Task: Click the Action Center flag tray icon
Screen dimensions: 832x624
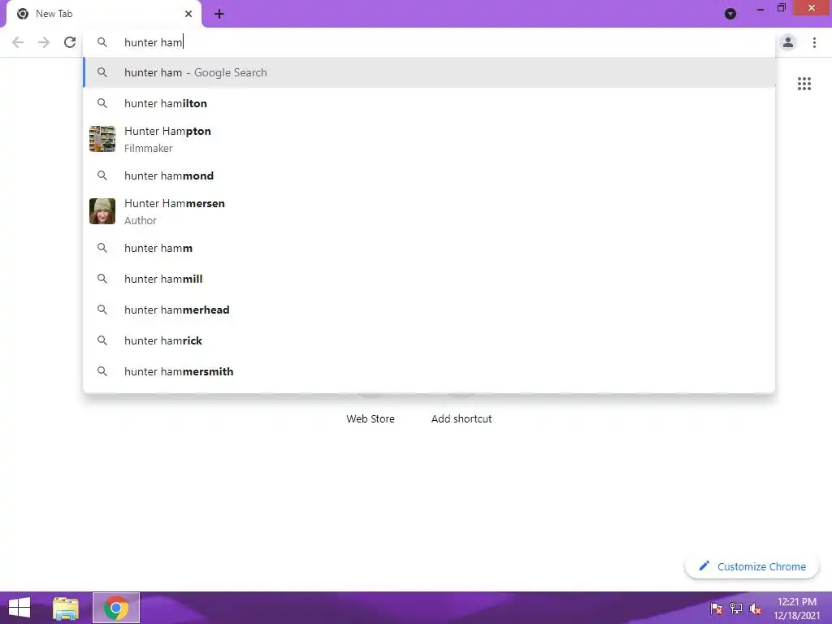Action: tap(717, 608)
